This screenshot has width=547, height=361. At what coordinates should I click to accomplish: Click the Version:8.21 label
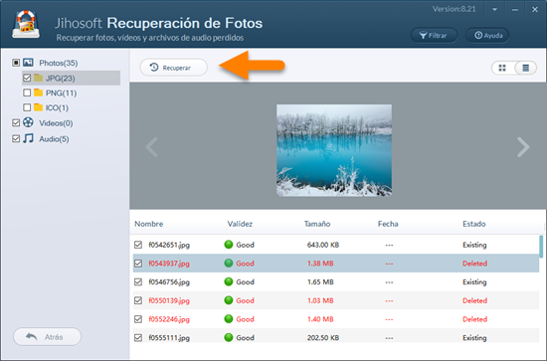[x=454, y=9]
